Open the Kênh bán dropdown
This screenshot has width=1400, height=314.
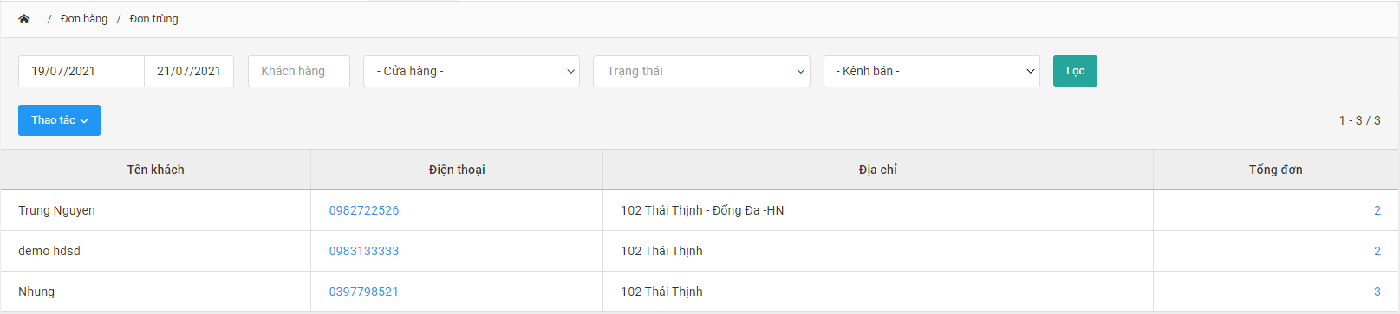932,71
